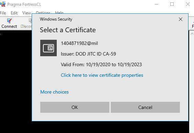Image resolution: width=194 pixels, height=133 pixels.
Task: Expand More choices
Action: (x=54, y=92)
